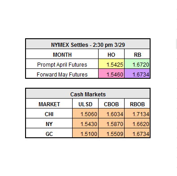
Task: Click the CHI market row label
Action: point(49,114)
